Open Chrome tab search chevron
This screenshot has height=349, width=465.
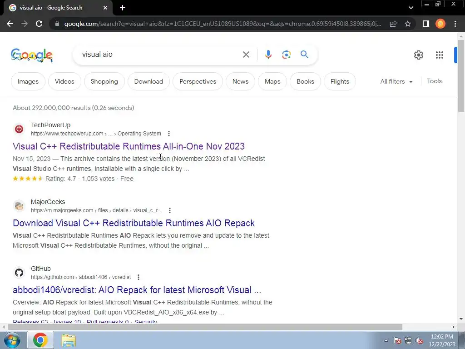pyautogui.click(x=411, y=8)
